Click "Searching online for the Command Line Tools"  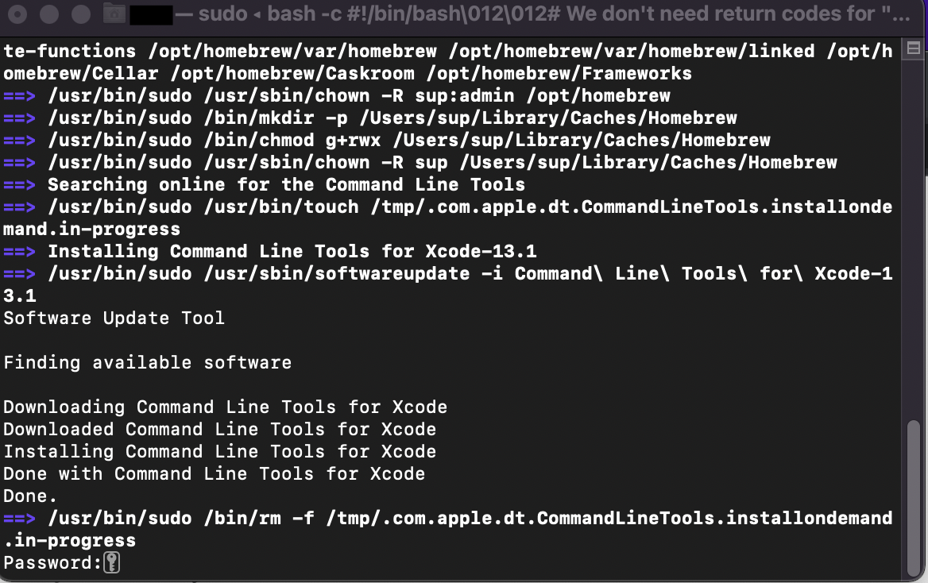pos(286,185)
